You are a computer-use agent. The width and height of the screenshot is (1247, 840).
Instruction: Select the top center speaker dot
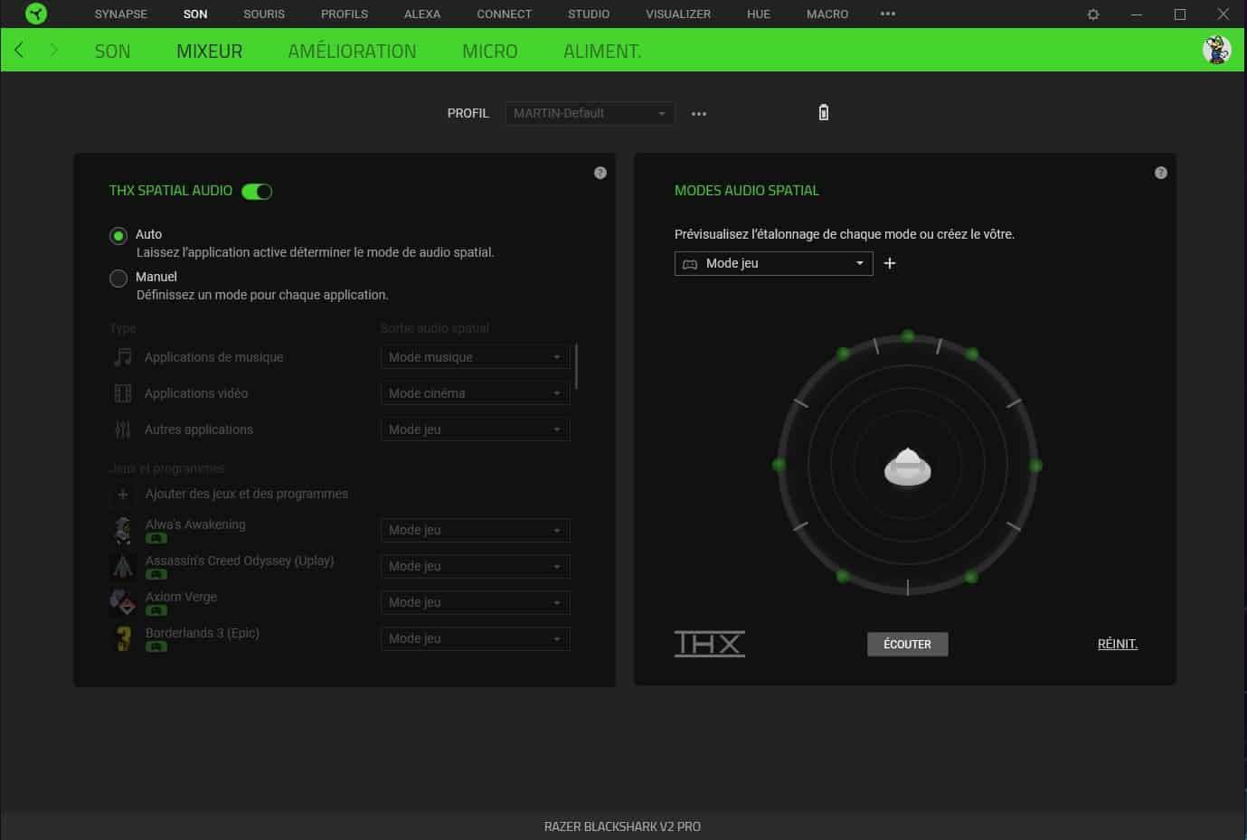coord(908,336)
